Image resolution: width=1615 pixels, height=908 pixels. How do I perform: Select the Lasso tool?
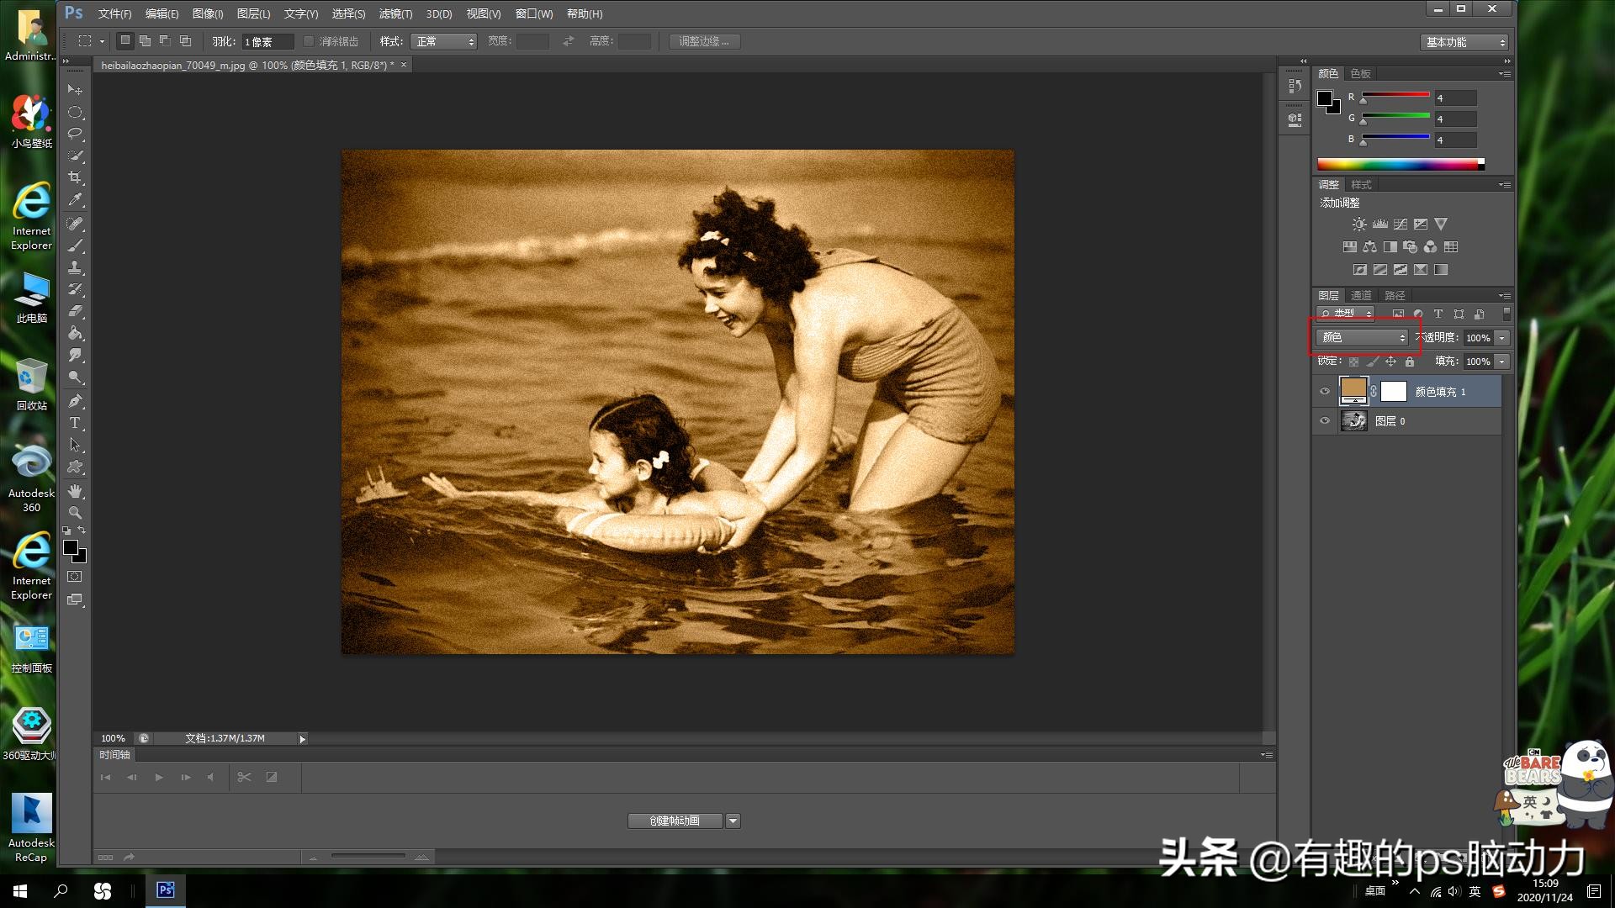coord(75,134)
